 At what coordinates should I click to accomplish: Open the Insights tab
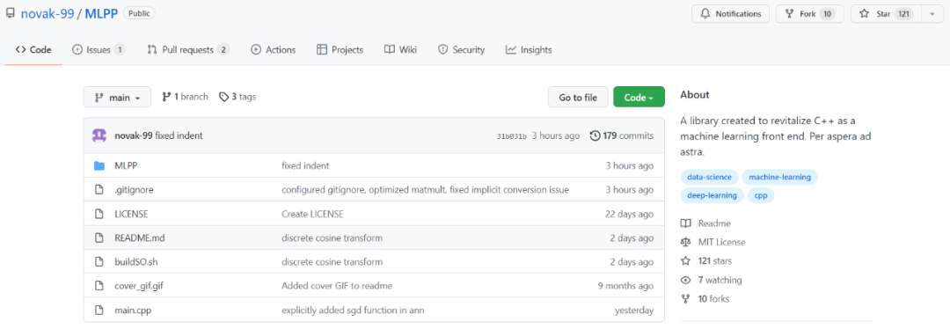click(529, 49)
